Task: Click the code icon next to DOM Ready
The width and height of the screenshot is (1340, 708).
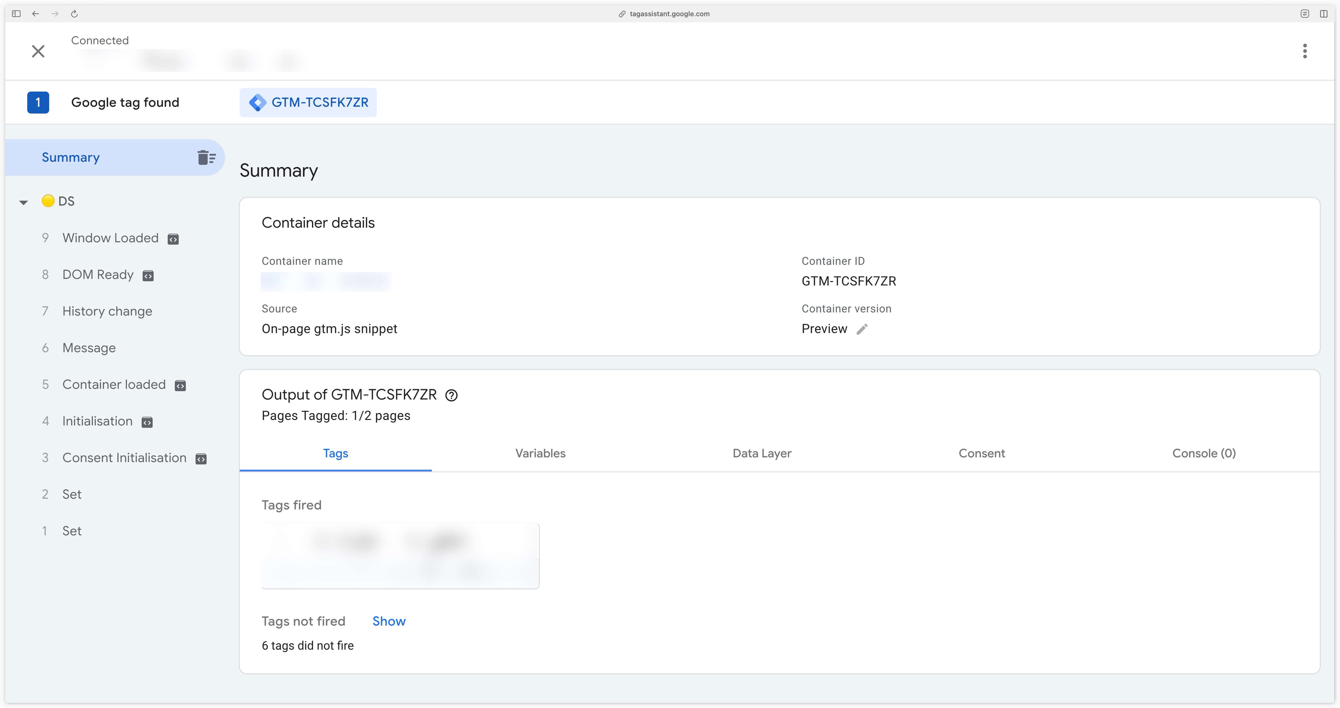Action: 148,276
